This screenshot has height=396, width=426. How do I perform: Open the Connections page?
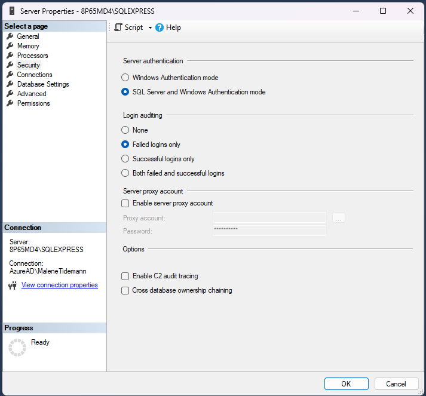point(35,75)
